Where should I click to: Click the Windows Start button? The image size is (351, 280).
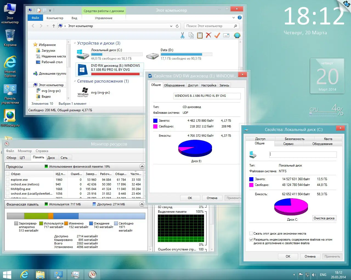point(7,275)
